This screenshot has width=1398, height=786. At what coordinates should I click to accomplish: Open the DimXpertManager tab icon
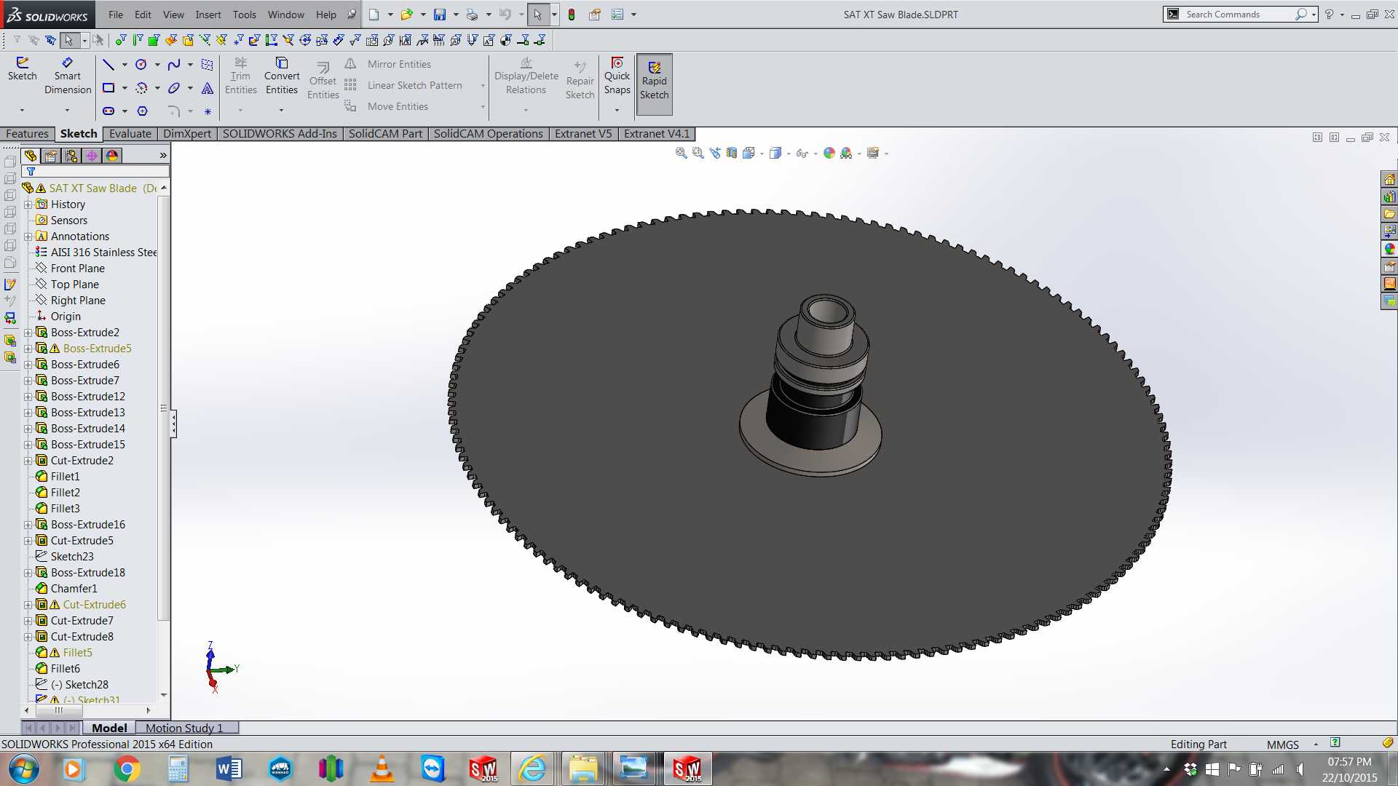pos(92,156)
